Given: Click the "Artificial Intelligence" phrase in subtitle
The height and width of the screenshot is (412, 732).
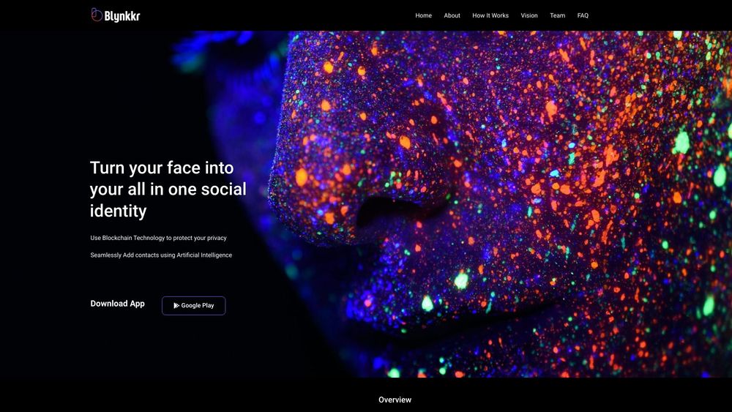Looking at the screenshot, I should point(204,255).
